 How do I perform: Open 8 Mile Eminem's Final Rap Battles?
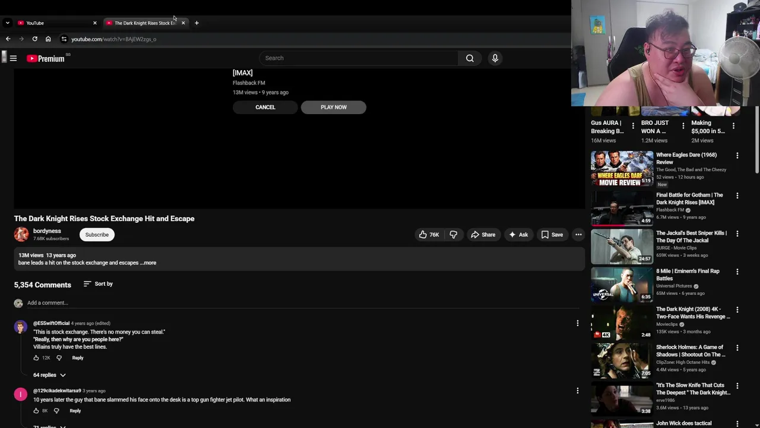click(x=688, y=275)
